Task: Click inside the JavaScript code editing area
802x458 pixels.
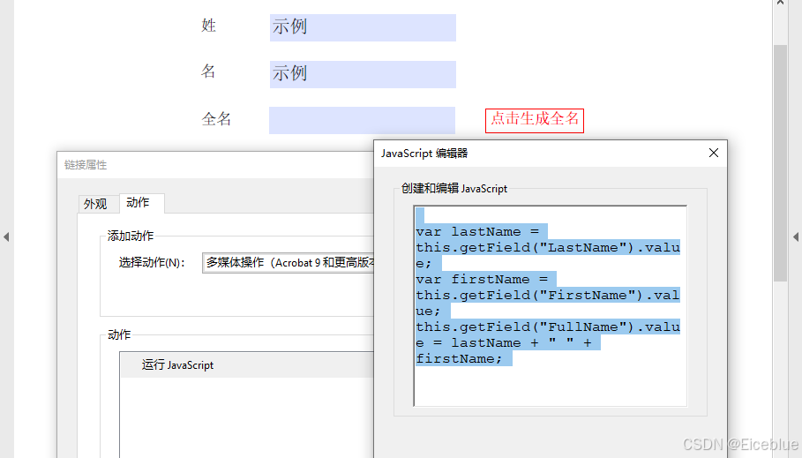Action: (x=551, y=306)
